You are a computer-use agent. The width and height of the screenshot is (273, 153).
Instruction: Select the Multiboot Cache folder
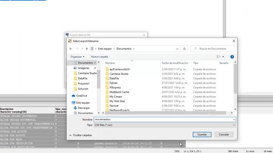click(x=119, y=92)
